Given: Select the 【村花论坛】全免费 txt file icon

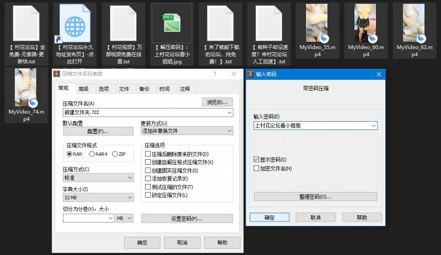Looking at the screenshot, I should 26,23.
